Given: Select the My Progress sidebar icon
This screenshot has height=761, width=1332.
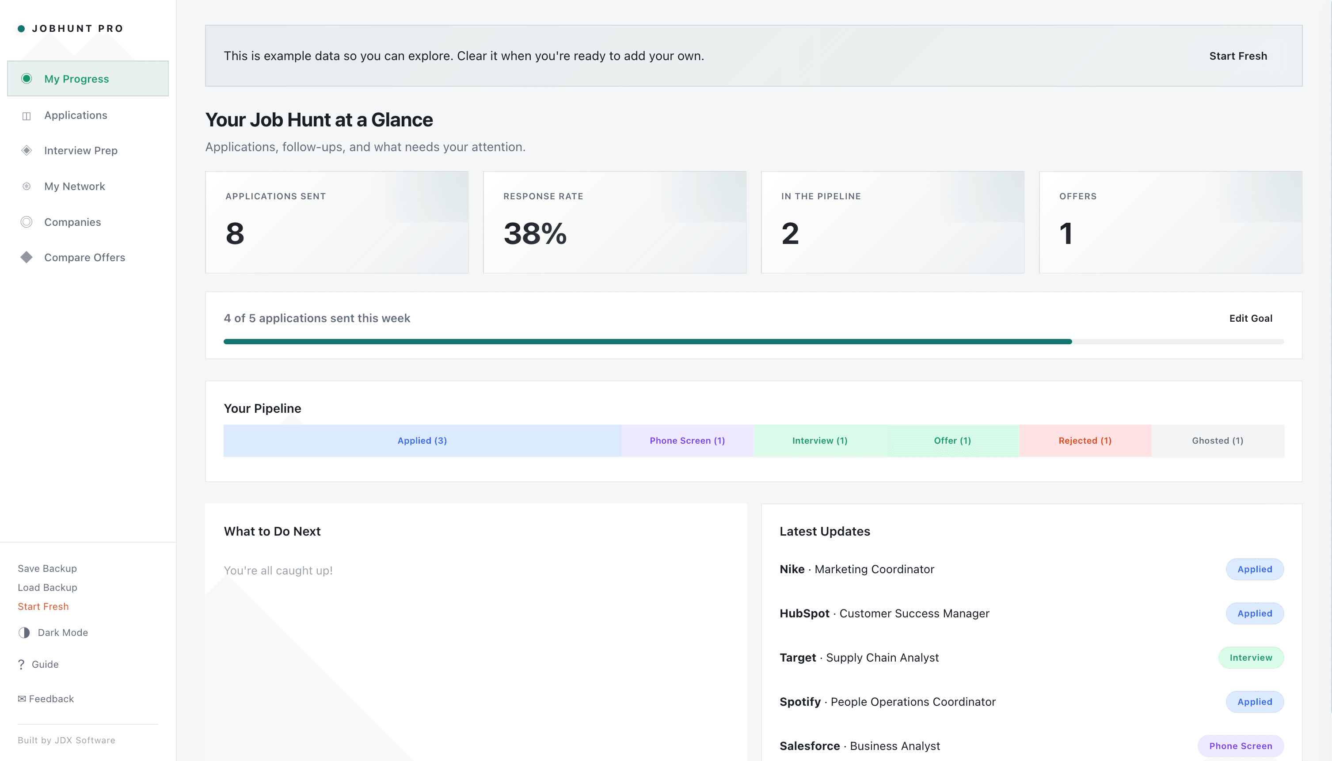Looking at the screenshot, I should 27,78.
